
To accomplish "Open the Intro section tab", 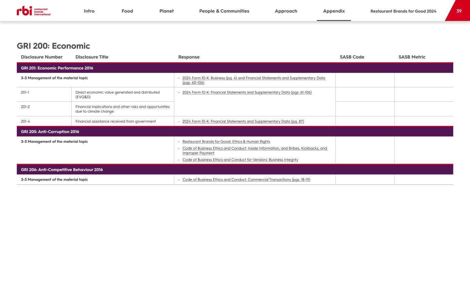I will click(89, 11).
